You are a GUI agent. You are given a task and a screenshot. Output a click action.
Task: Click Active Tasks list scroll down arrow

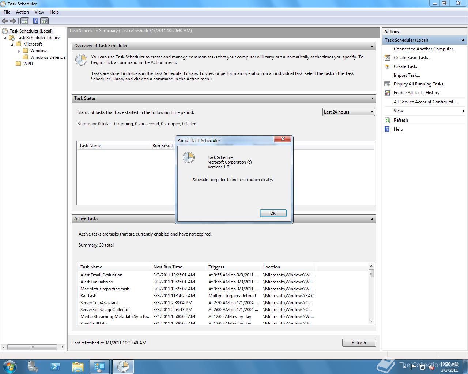pyautogui.click(x=371, y=321)
